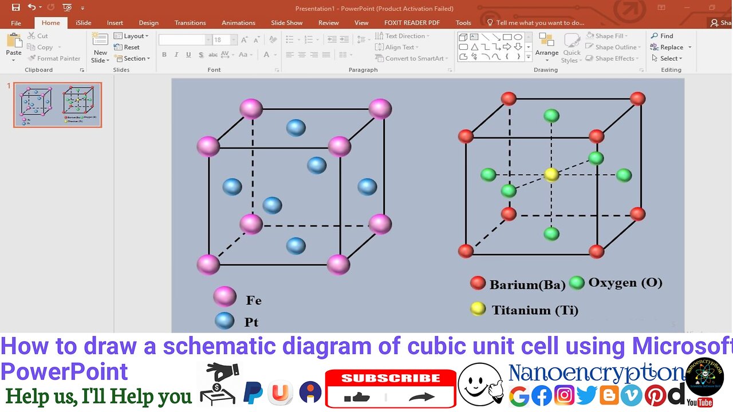Justify text in Paragraph group
Viewport: 733px width, 412px height.
point(326,55)
